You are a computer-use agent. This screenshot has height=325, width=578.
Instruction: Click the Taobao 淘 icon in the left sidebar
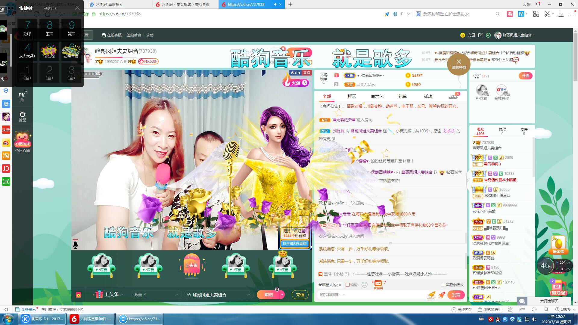6,156
